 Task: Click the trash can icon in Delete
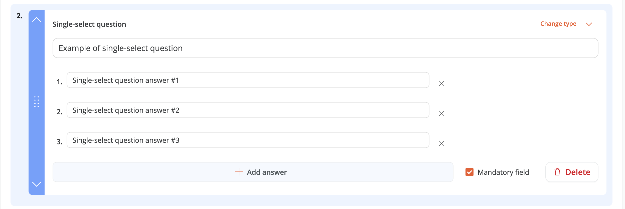pos(557,172)
